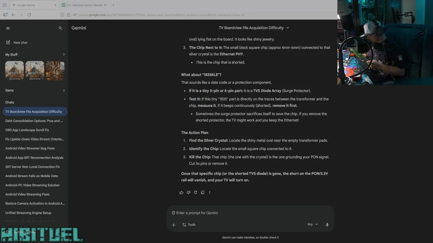Viewport: 433px width, 243px height.
Task: Click the redo response icon
Action: [196, 192]
